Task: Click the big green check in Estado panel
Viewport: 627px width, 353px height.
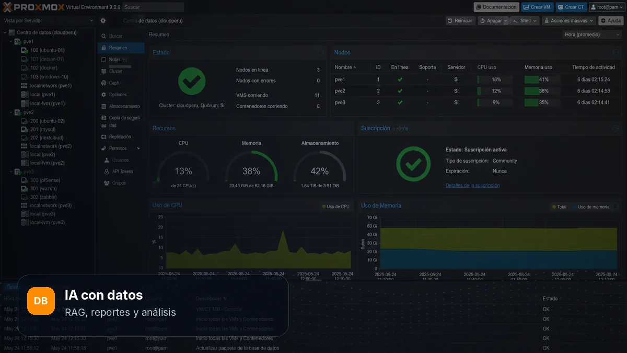Action: pyautogui.click(x=192, y=81)
